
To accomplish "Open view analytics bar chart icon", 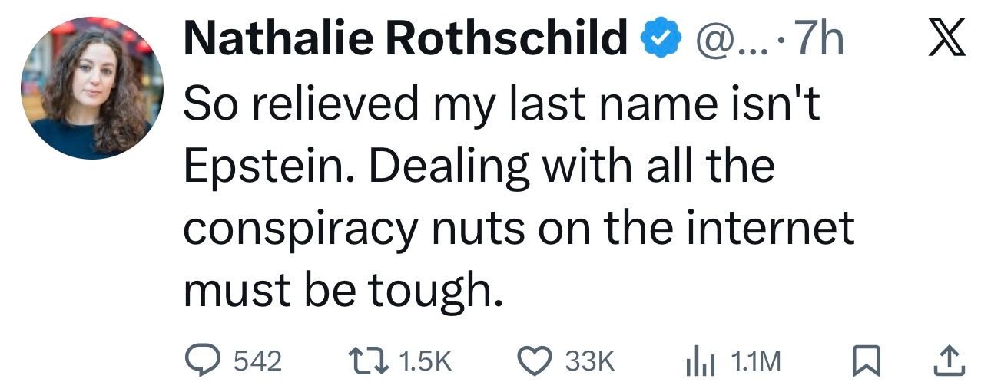I will [x=698, y=361].
